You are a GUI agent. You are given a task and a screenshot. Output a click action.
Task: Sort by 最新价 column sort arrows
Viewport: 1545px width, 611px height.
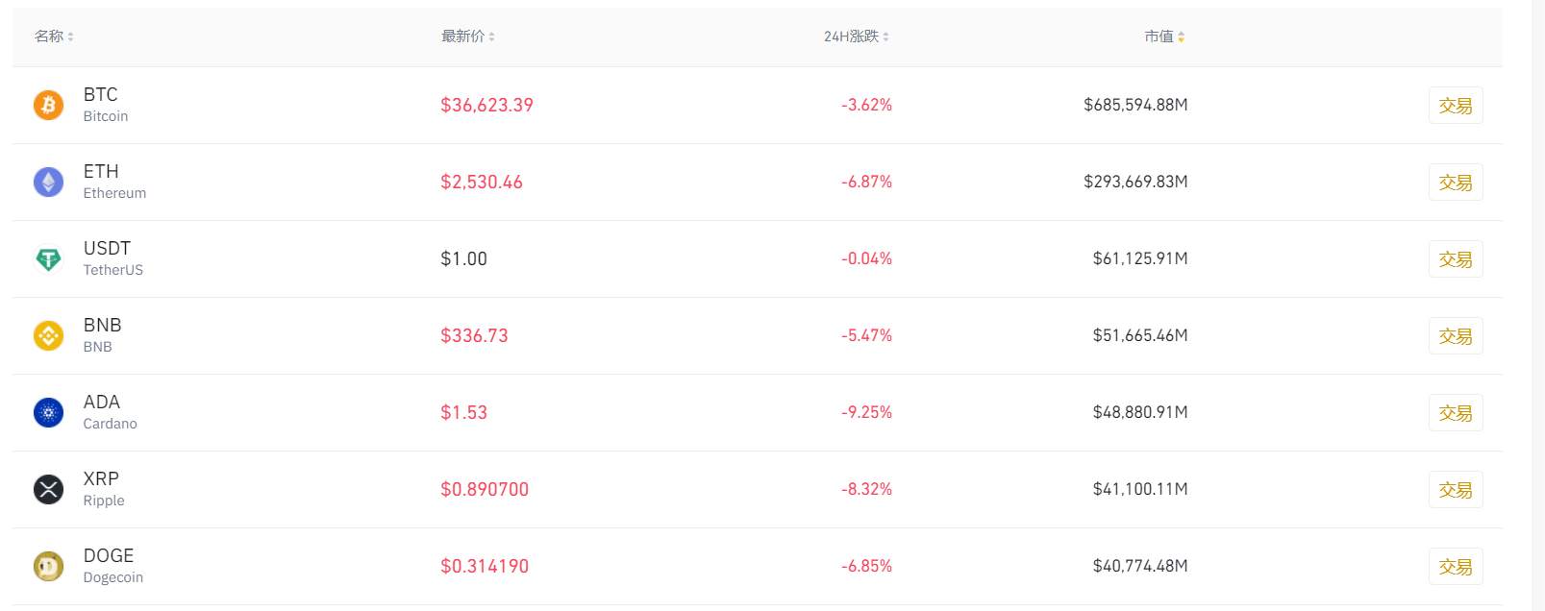491,37
